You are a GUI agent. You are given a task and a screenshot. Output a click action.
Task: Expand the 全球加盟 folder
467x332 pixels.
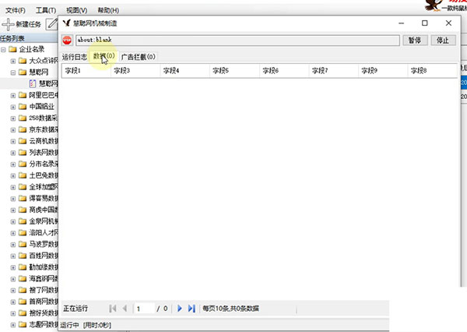tap(13, 187)
